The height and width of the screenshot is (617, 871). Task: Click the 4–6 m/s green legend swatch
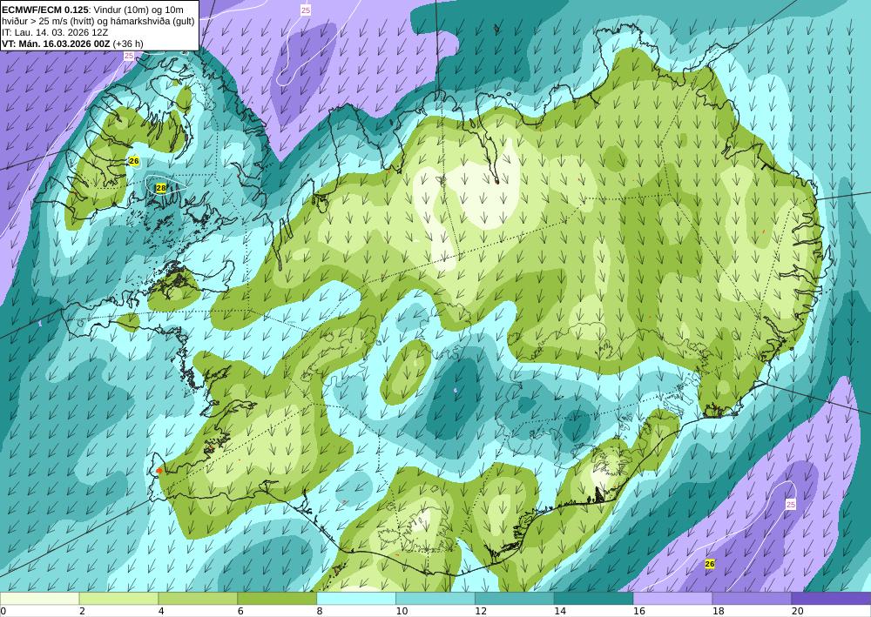tap(198, 599)
